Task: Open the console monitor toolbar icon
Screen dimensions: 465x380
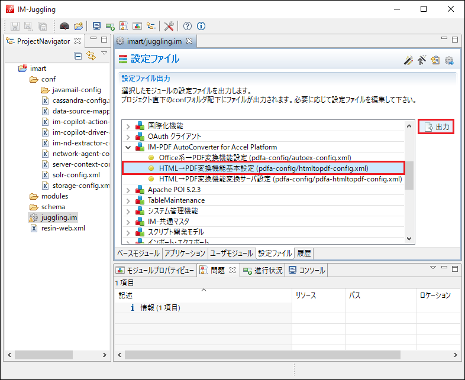Action: click(96, 26)
